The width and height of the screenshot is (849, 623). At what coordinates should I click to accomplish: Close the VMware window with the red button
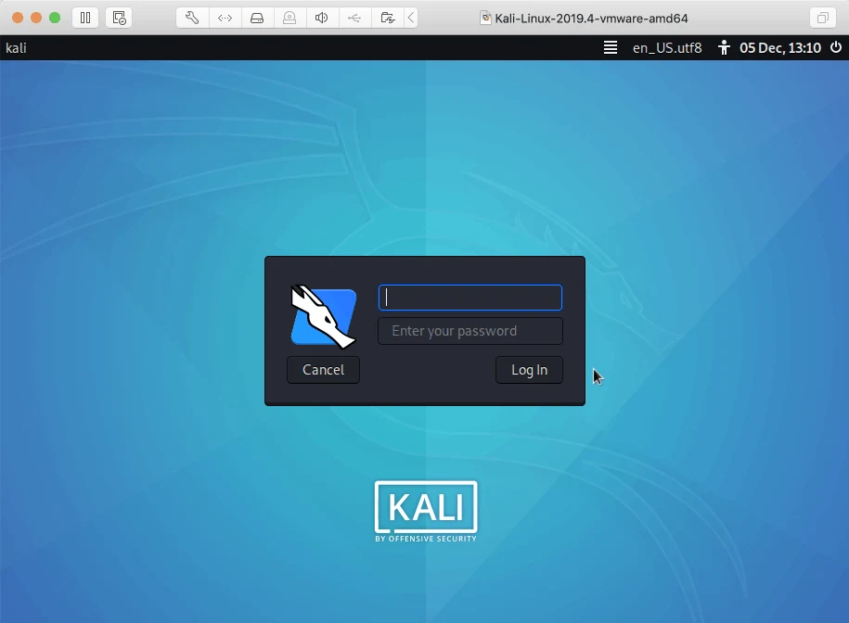click(x=18, y=18)
